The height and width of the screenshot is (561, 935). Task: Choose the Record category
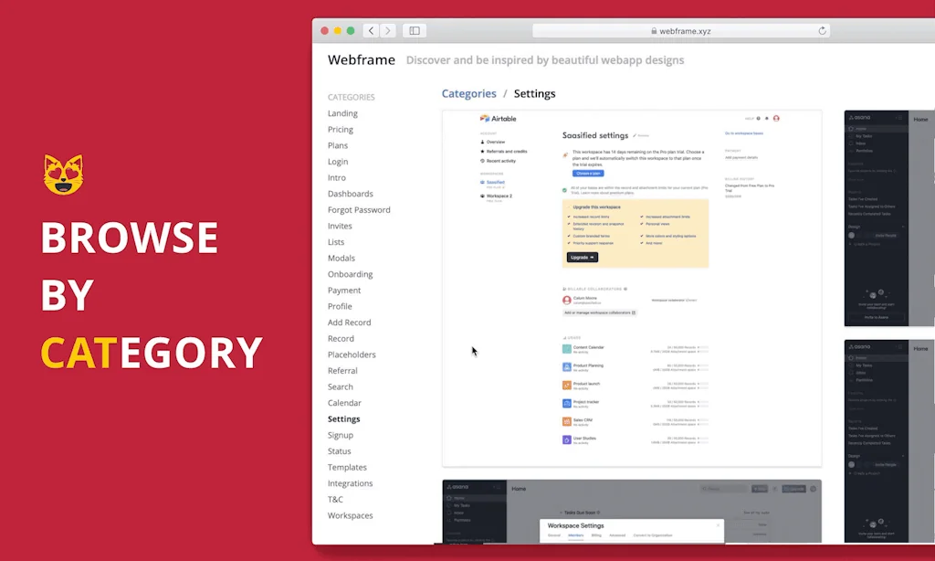(341, 339)
